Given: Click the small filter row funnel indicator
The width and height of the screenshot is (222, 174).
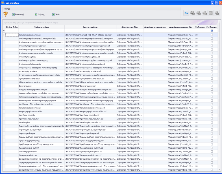Looking at the screenshot, I should [x=4, y=31].
